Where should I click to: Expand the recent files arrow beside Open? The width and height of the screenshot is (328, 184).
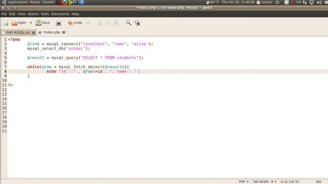(x=31, y=23)
